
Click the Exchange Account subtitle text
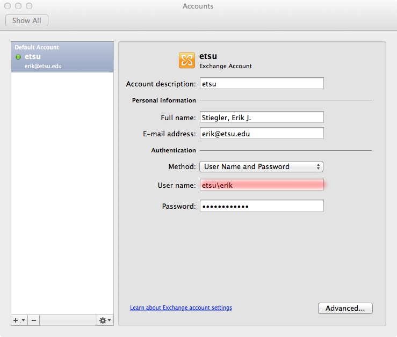click(225, 66)
